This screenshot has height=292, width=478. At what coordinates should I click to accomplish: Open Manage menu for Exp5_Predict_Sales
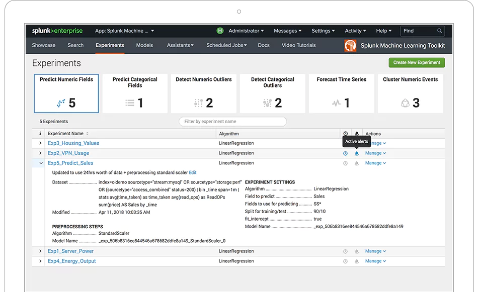pos(375,163)
